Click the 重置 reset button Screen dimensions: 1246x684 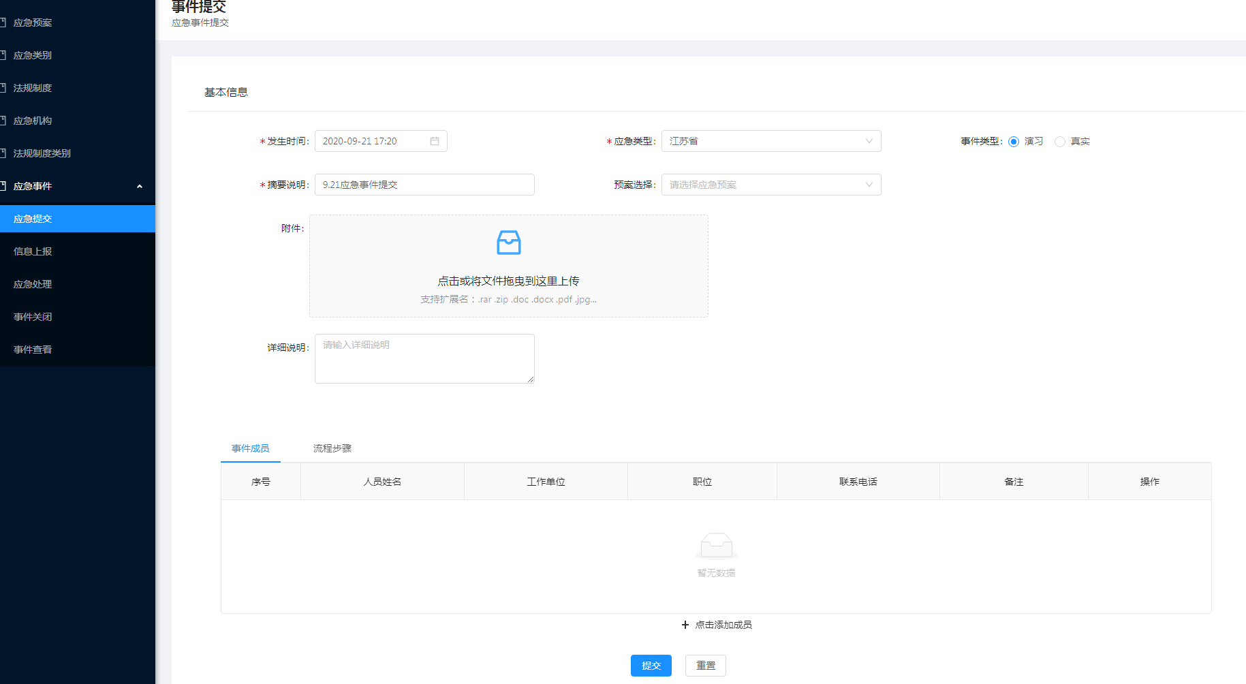pyautogui.click(x=706, y=666)
